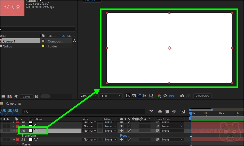Click the 3D Layer cube column icon
This screenshot has height=146, width=244.
click(149, 119)
